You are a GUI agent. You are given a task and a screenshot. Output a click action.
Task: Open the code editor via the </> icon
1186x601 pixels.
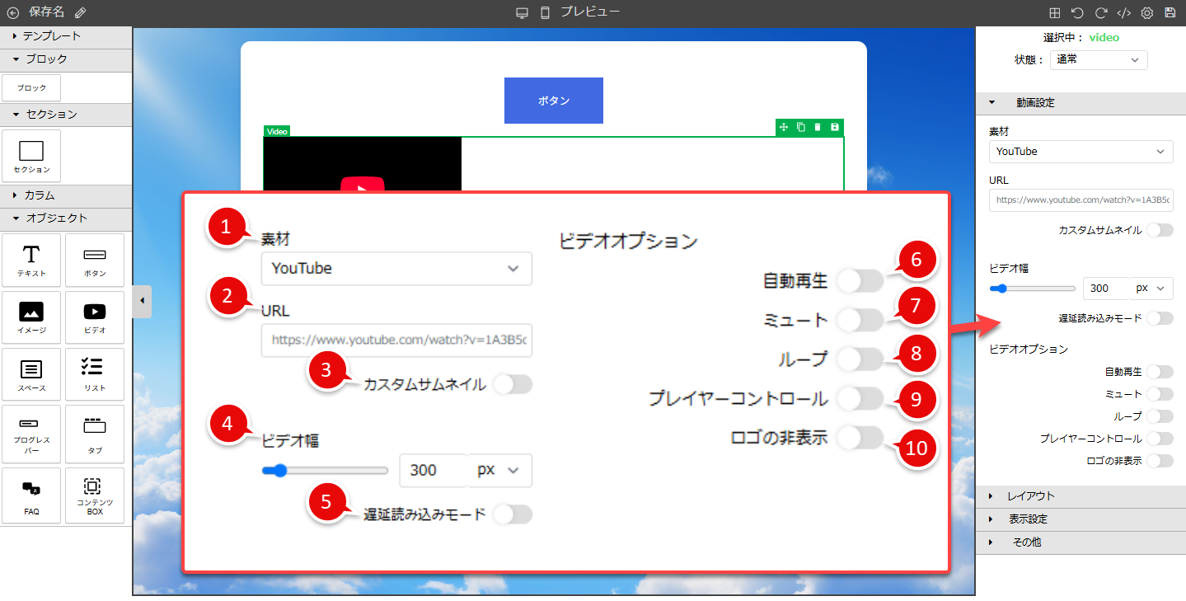point(1123,12)
